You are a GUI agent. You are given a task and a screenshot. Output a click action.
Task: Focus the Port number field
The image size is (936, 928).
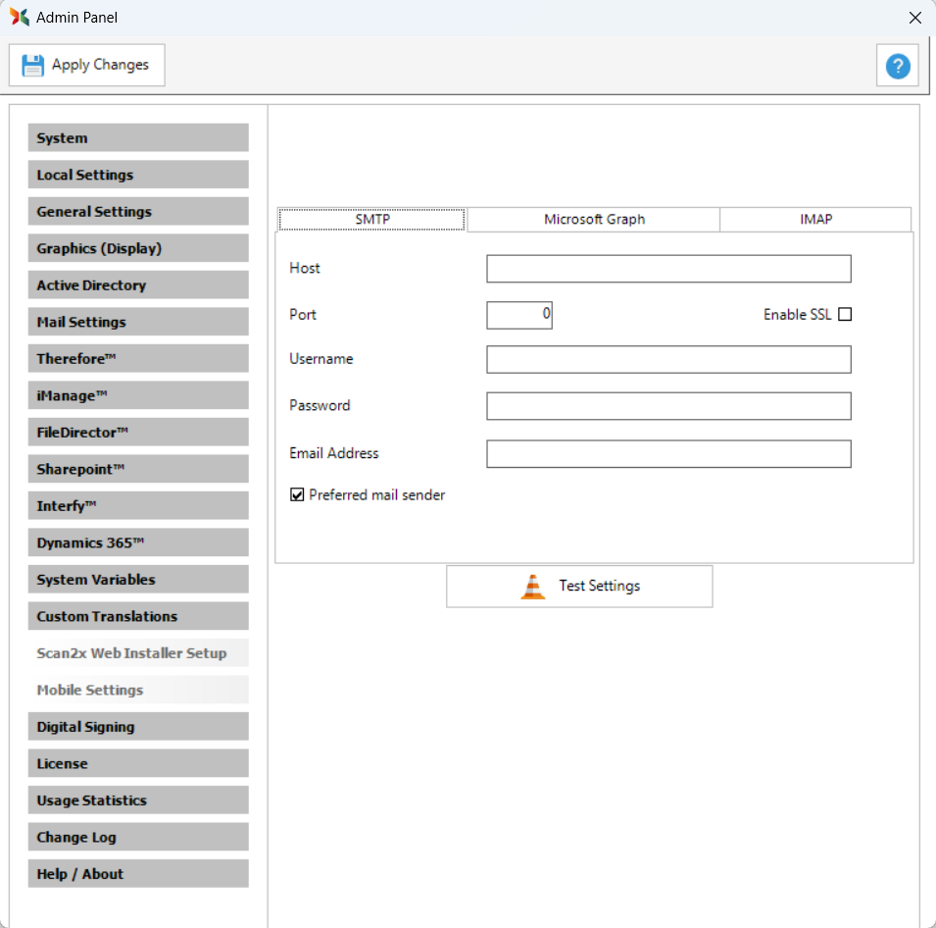point(519,315)
